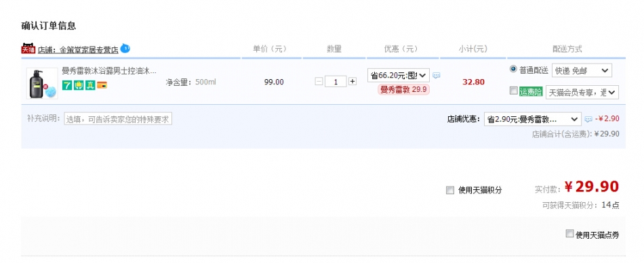Open the blue Wangwang chat icon beside store name
This screenshot has width=644, height=263.
[x=125, y=48]
